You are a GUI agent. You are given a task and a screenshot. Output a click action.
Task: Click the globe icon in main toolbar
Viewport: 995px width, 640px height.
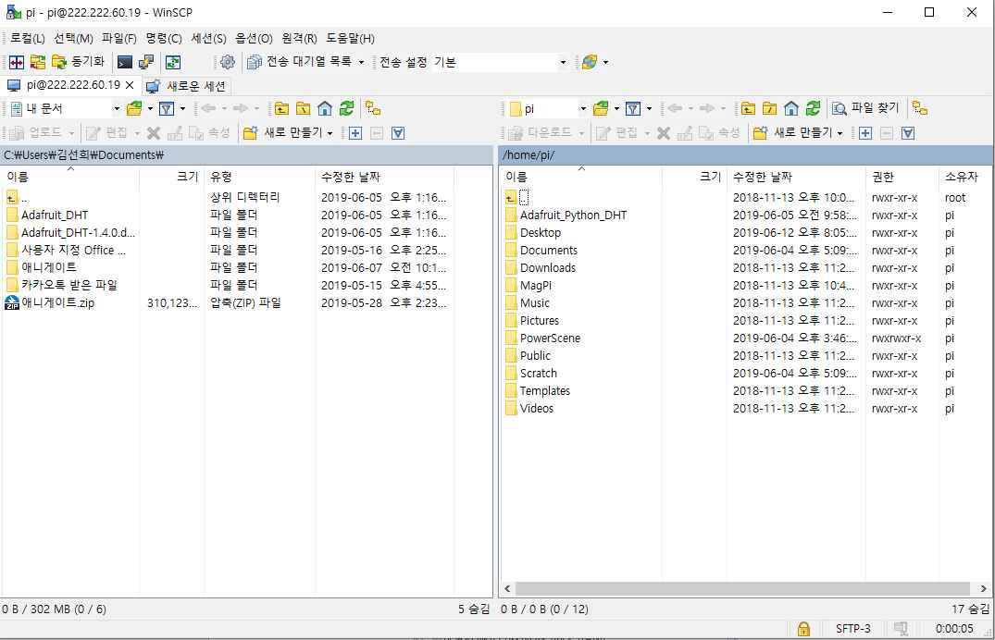(590, 62)
